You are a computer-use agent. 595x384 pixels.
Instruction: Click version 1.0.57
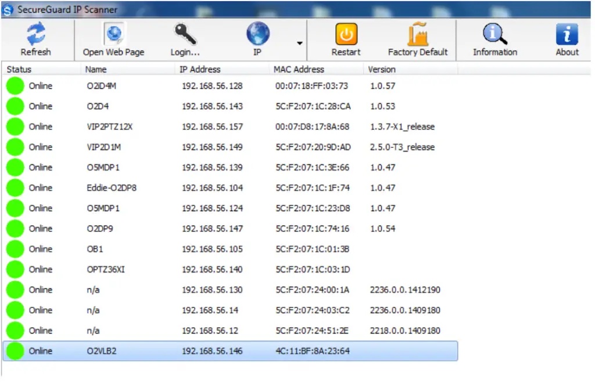[x=382, y=86]
